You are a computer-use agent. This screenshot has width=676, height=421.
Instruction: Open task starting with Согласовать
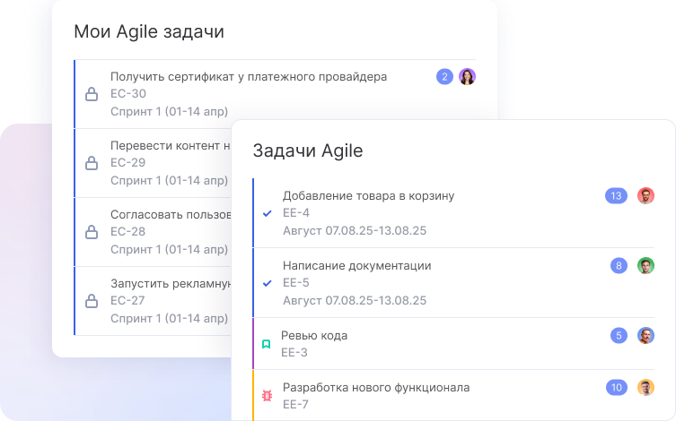[x=171, y=214]
